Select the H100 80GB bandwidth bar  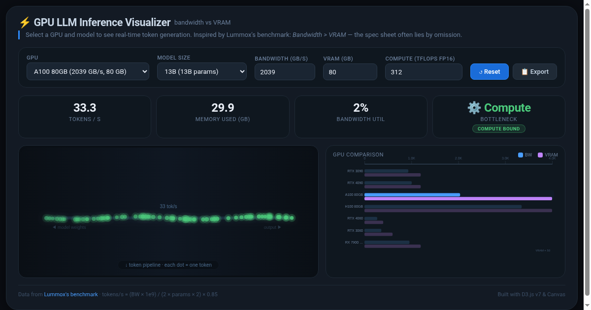(443, 207)
